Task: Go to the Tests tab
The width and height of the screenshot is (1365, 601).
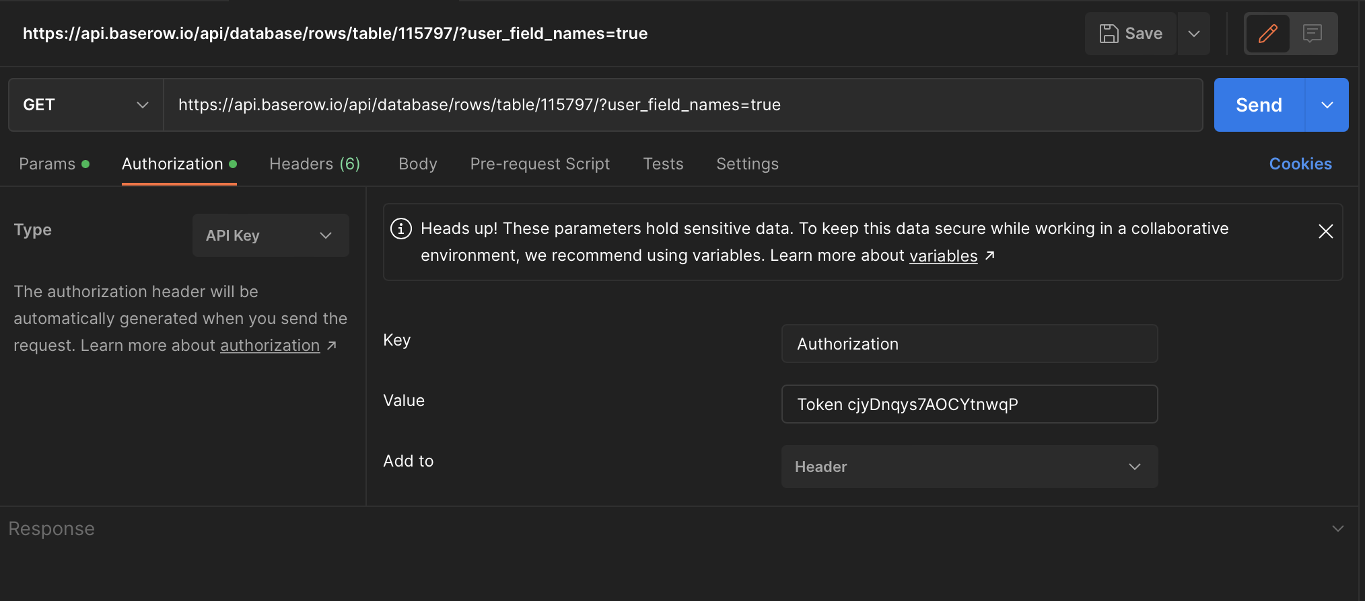Action: [663, 164]
